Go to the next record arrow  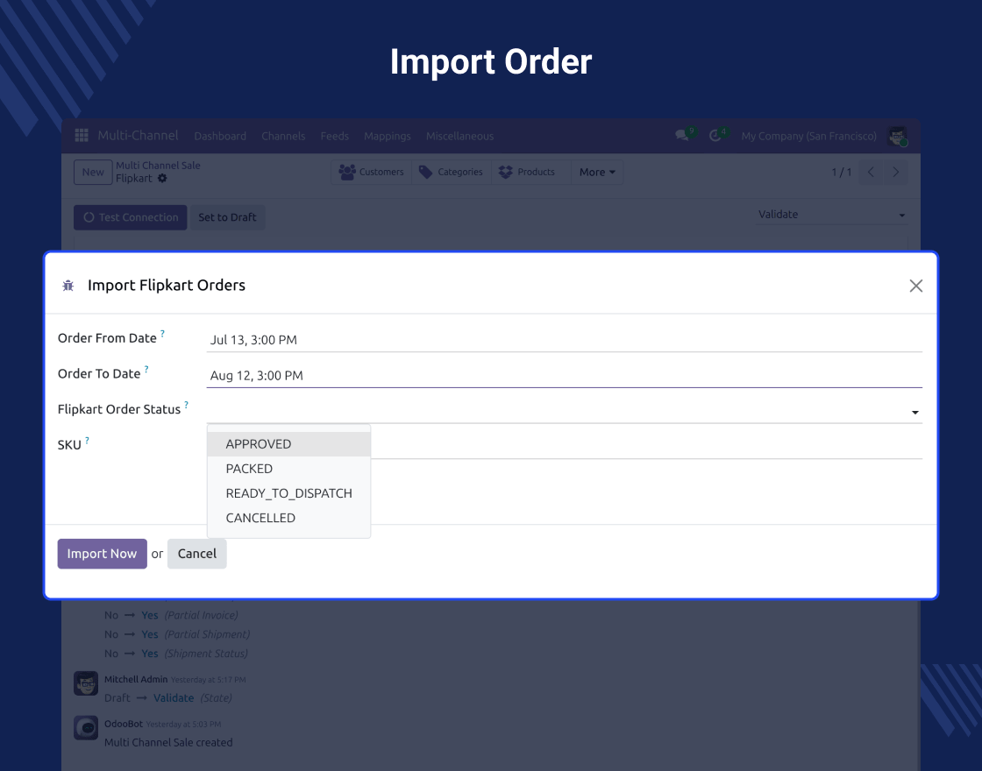click(895, 172)
